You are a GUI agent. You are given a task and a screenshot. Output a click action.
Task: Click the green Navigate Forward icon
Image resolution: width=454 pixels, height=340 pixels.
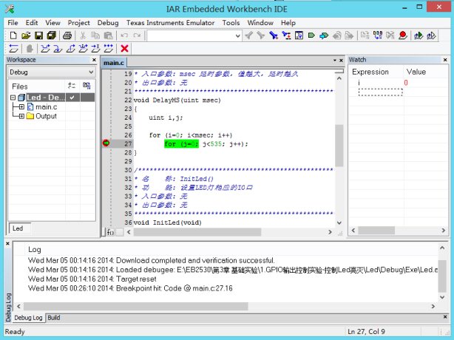[311, 35]
